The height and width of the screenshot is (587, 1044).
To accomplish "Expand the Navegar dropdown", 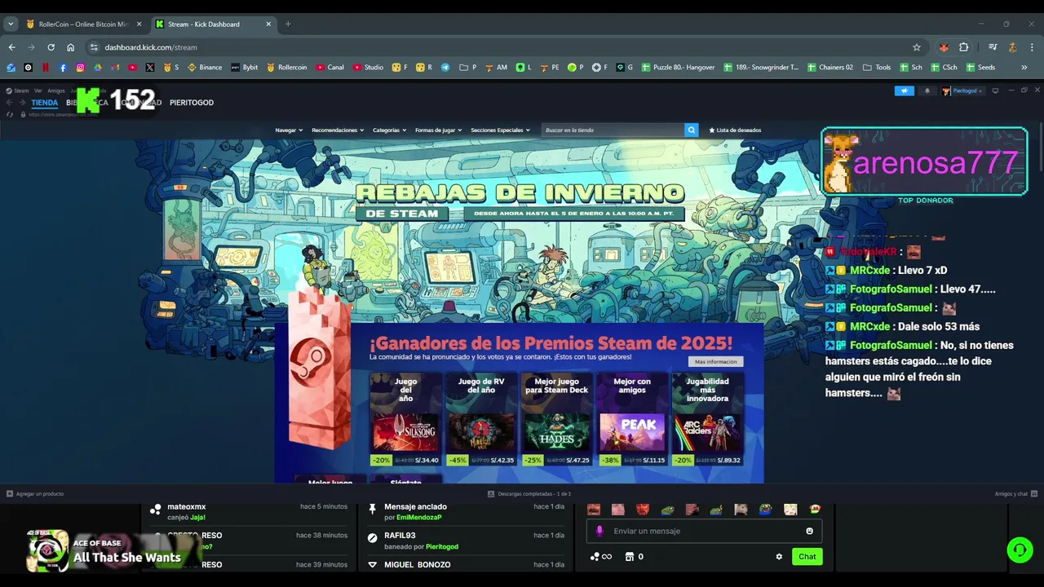I will click(x=289, y=130).
